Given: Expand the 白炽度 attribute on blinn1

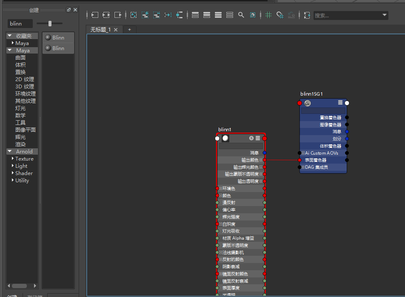Looking at the screenshot, I should tap(220, 224).
